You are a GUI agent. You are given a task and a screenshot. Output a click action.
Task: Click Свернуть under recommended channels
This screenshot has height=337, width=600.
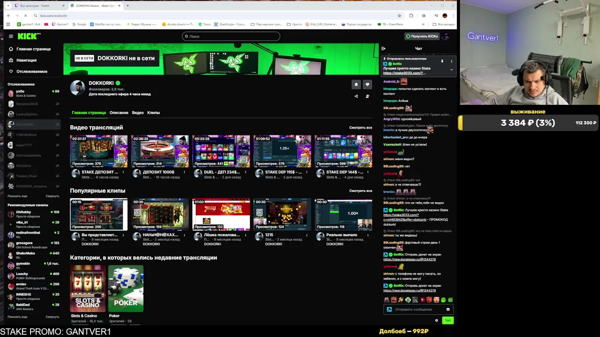coord(52,317)
